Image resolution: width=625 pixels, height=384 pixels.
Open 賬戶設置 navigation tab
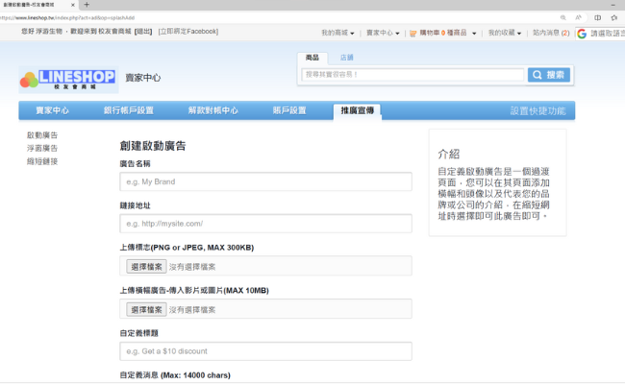pyautogui.click(x=289, y=110)
